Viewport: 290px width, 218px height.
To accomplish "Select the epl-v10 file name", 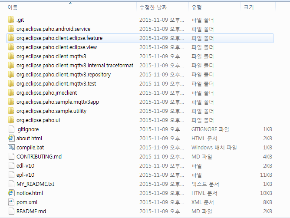I will [25, 175].
